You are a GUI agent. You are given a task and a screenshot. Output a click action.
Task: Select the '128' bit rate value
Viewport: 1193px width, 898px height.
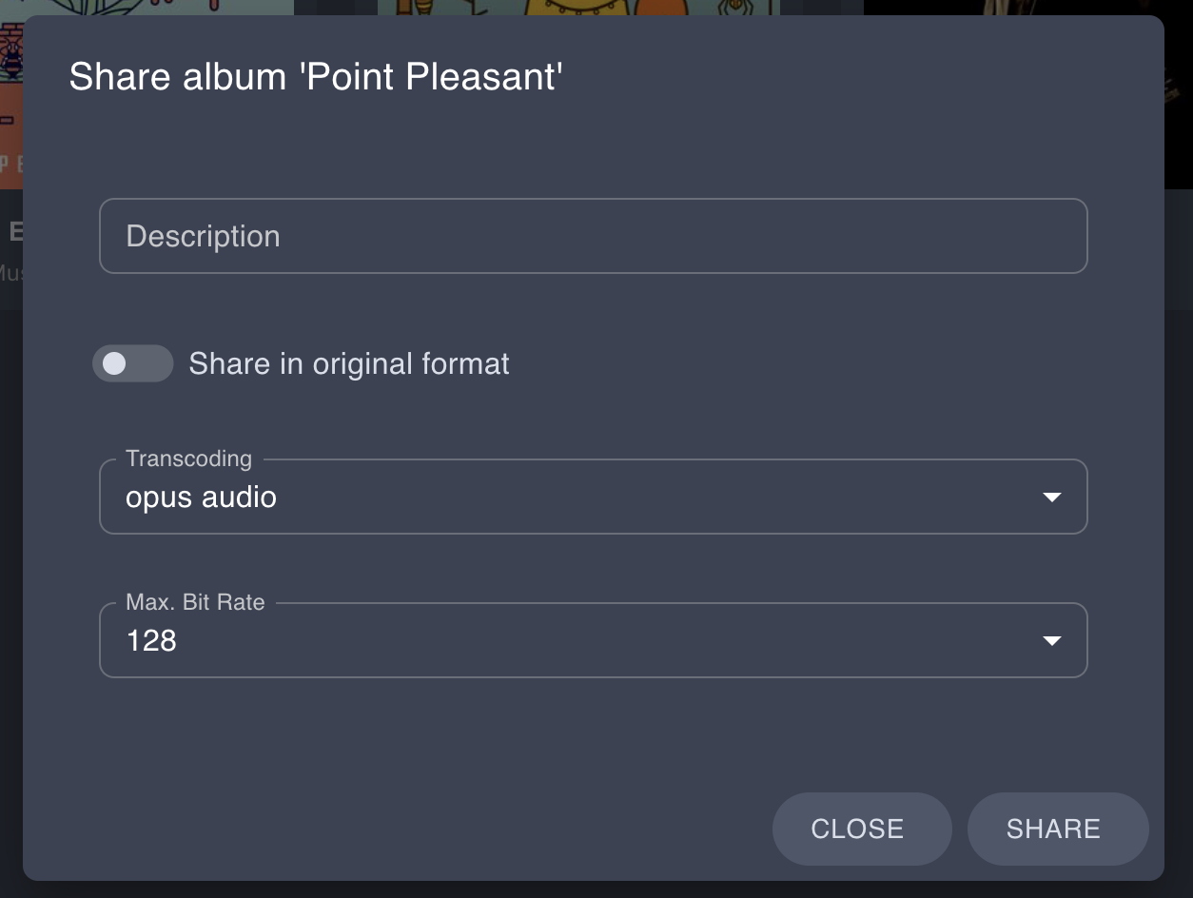coord(151,640)
